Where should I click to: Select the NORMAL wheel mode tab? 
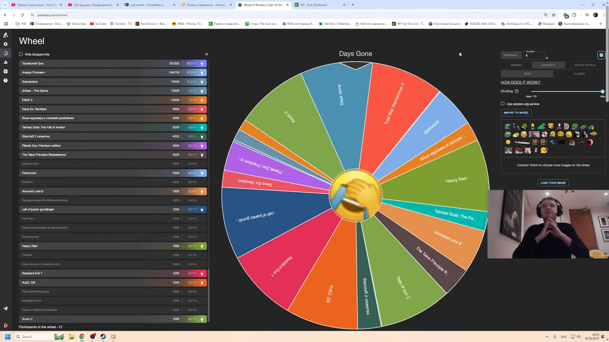click(516, 65)
